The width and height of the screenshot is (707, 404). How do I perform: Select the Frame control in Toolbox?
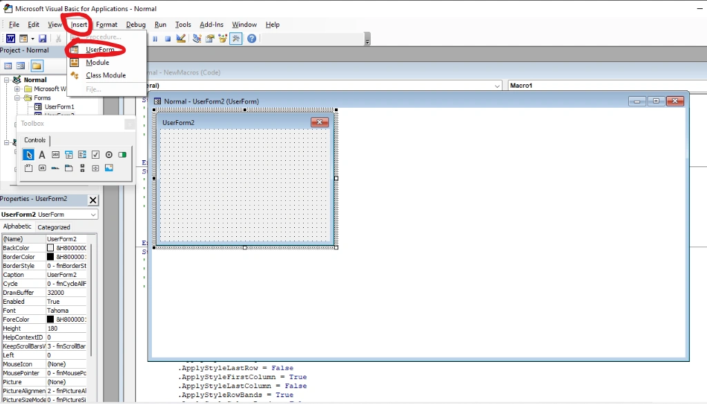pos(28,169)
